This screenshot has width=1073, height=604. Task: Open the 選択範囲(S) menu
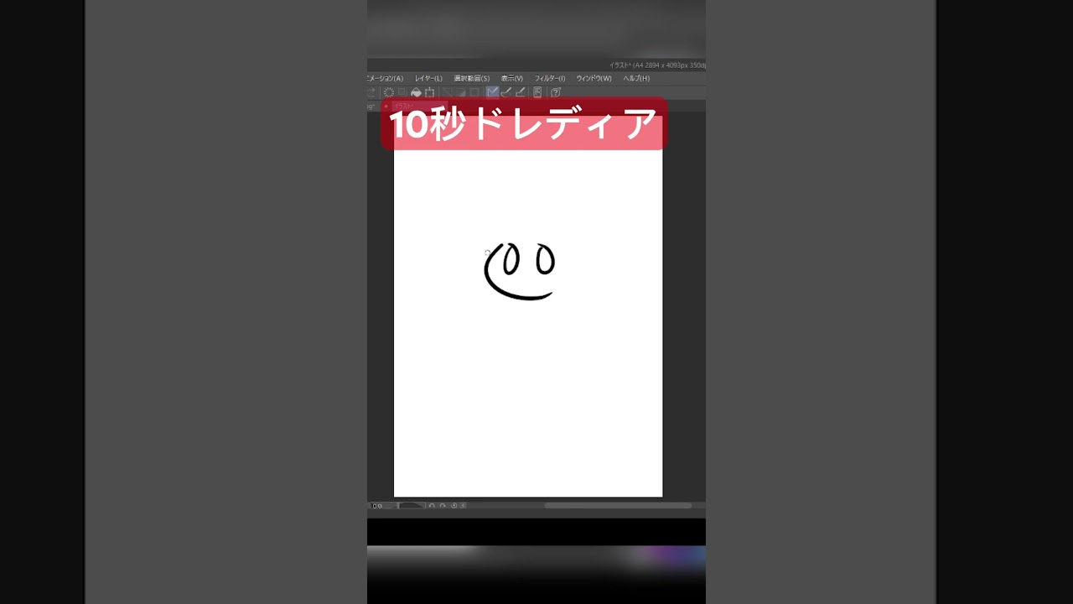(472, 78)
